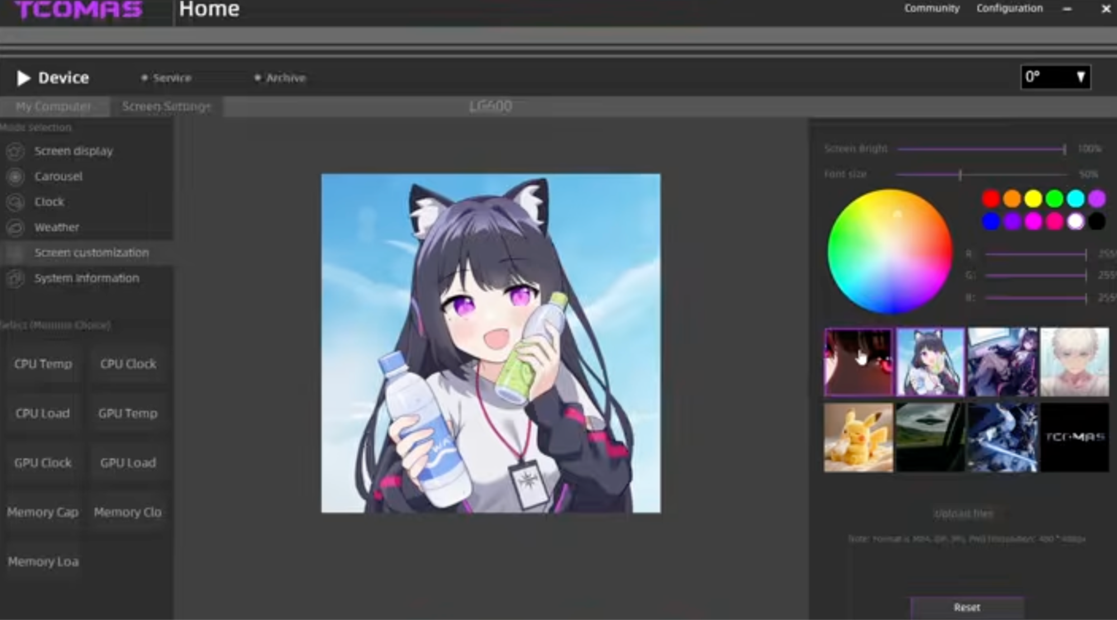Choose the cat-ear girl thumbnail
Screen dimensions: 1117x620
930,362
